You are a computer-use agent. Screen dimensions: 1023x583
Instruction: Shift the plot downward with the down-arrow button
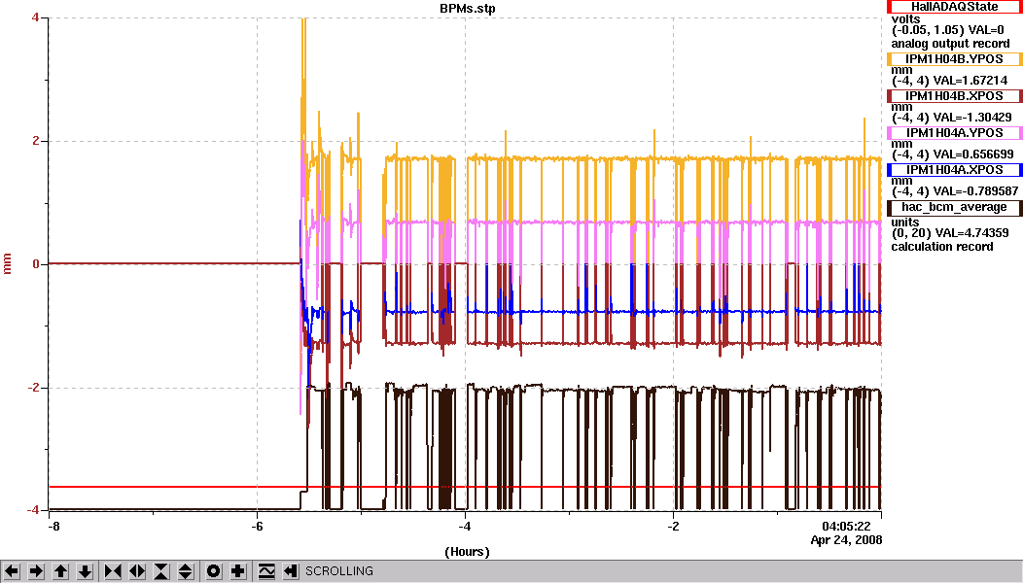tap(86, 571)
